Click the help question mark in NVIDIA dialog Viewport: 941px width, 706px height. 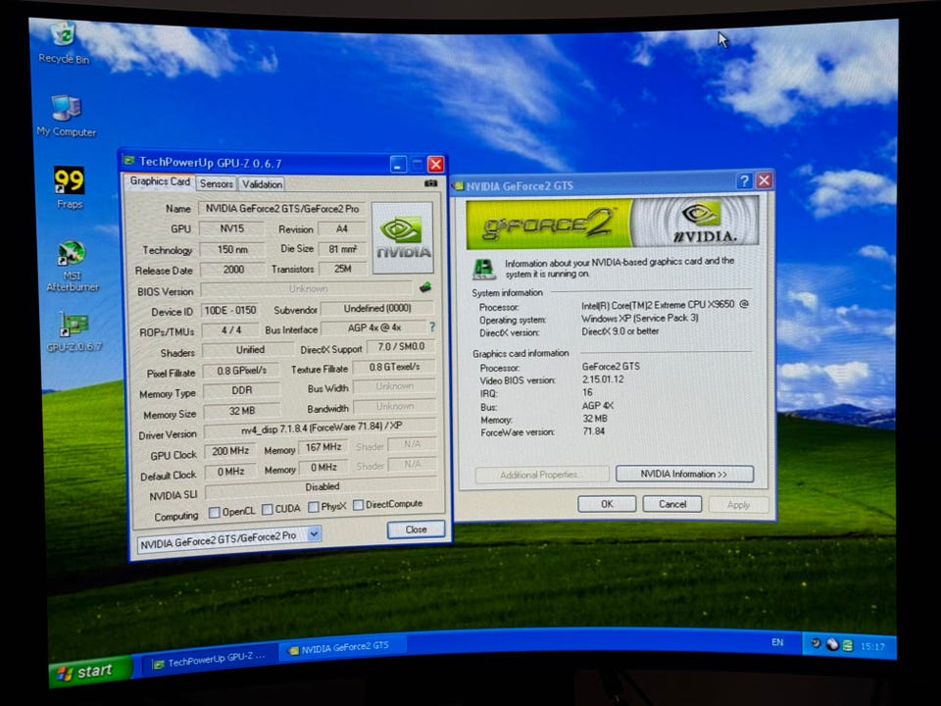tap(744, 180)
